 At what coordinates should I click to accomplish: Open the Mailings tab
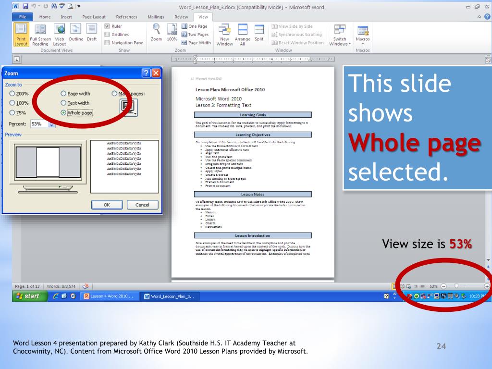(x=156, y=17)
